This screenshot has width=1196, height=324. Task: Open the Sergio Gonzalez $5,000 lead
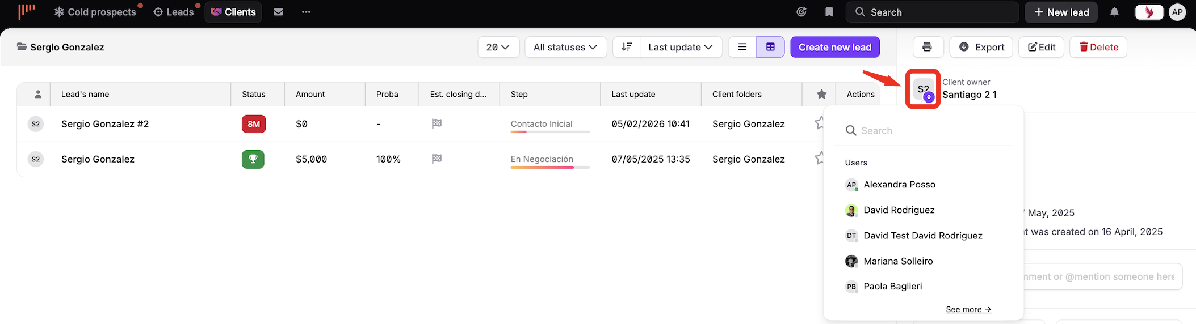pyautogui.click(x=98, y=159)
